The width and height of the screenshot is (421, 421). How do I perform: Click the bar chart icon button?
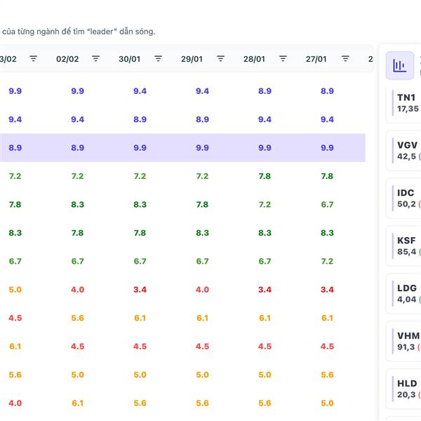(x=400, y=66)
